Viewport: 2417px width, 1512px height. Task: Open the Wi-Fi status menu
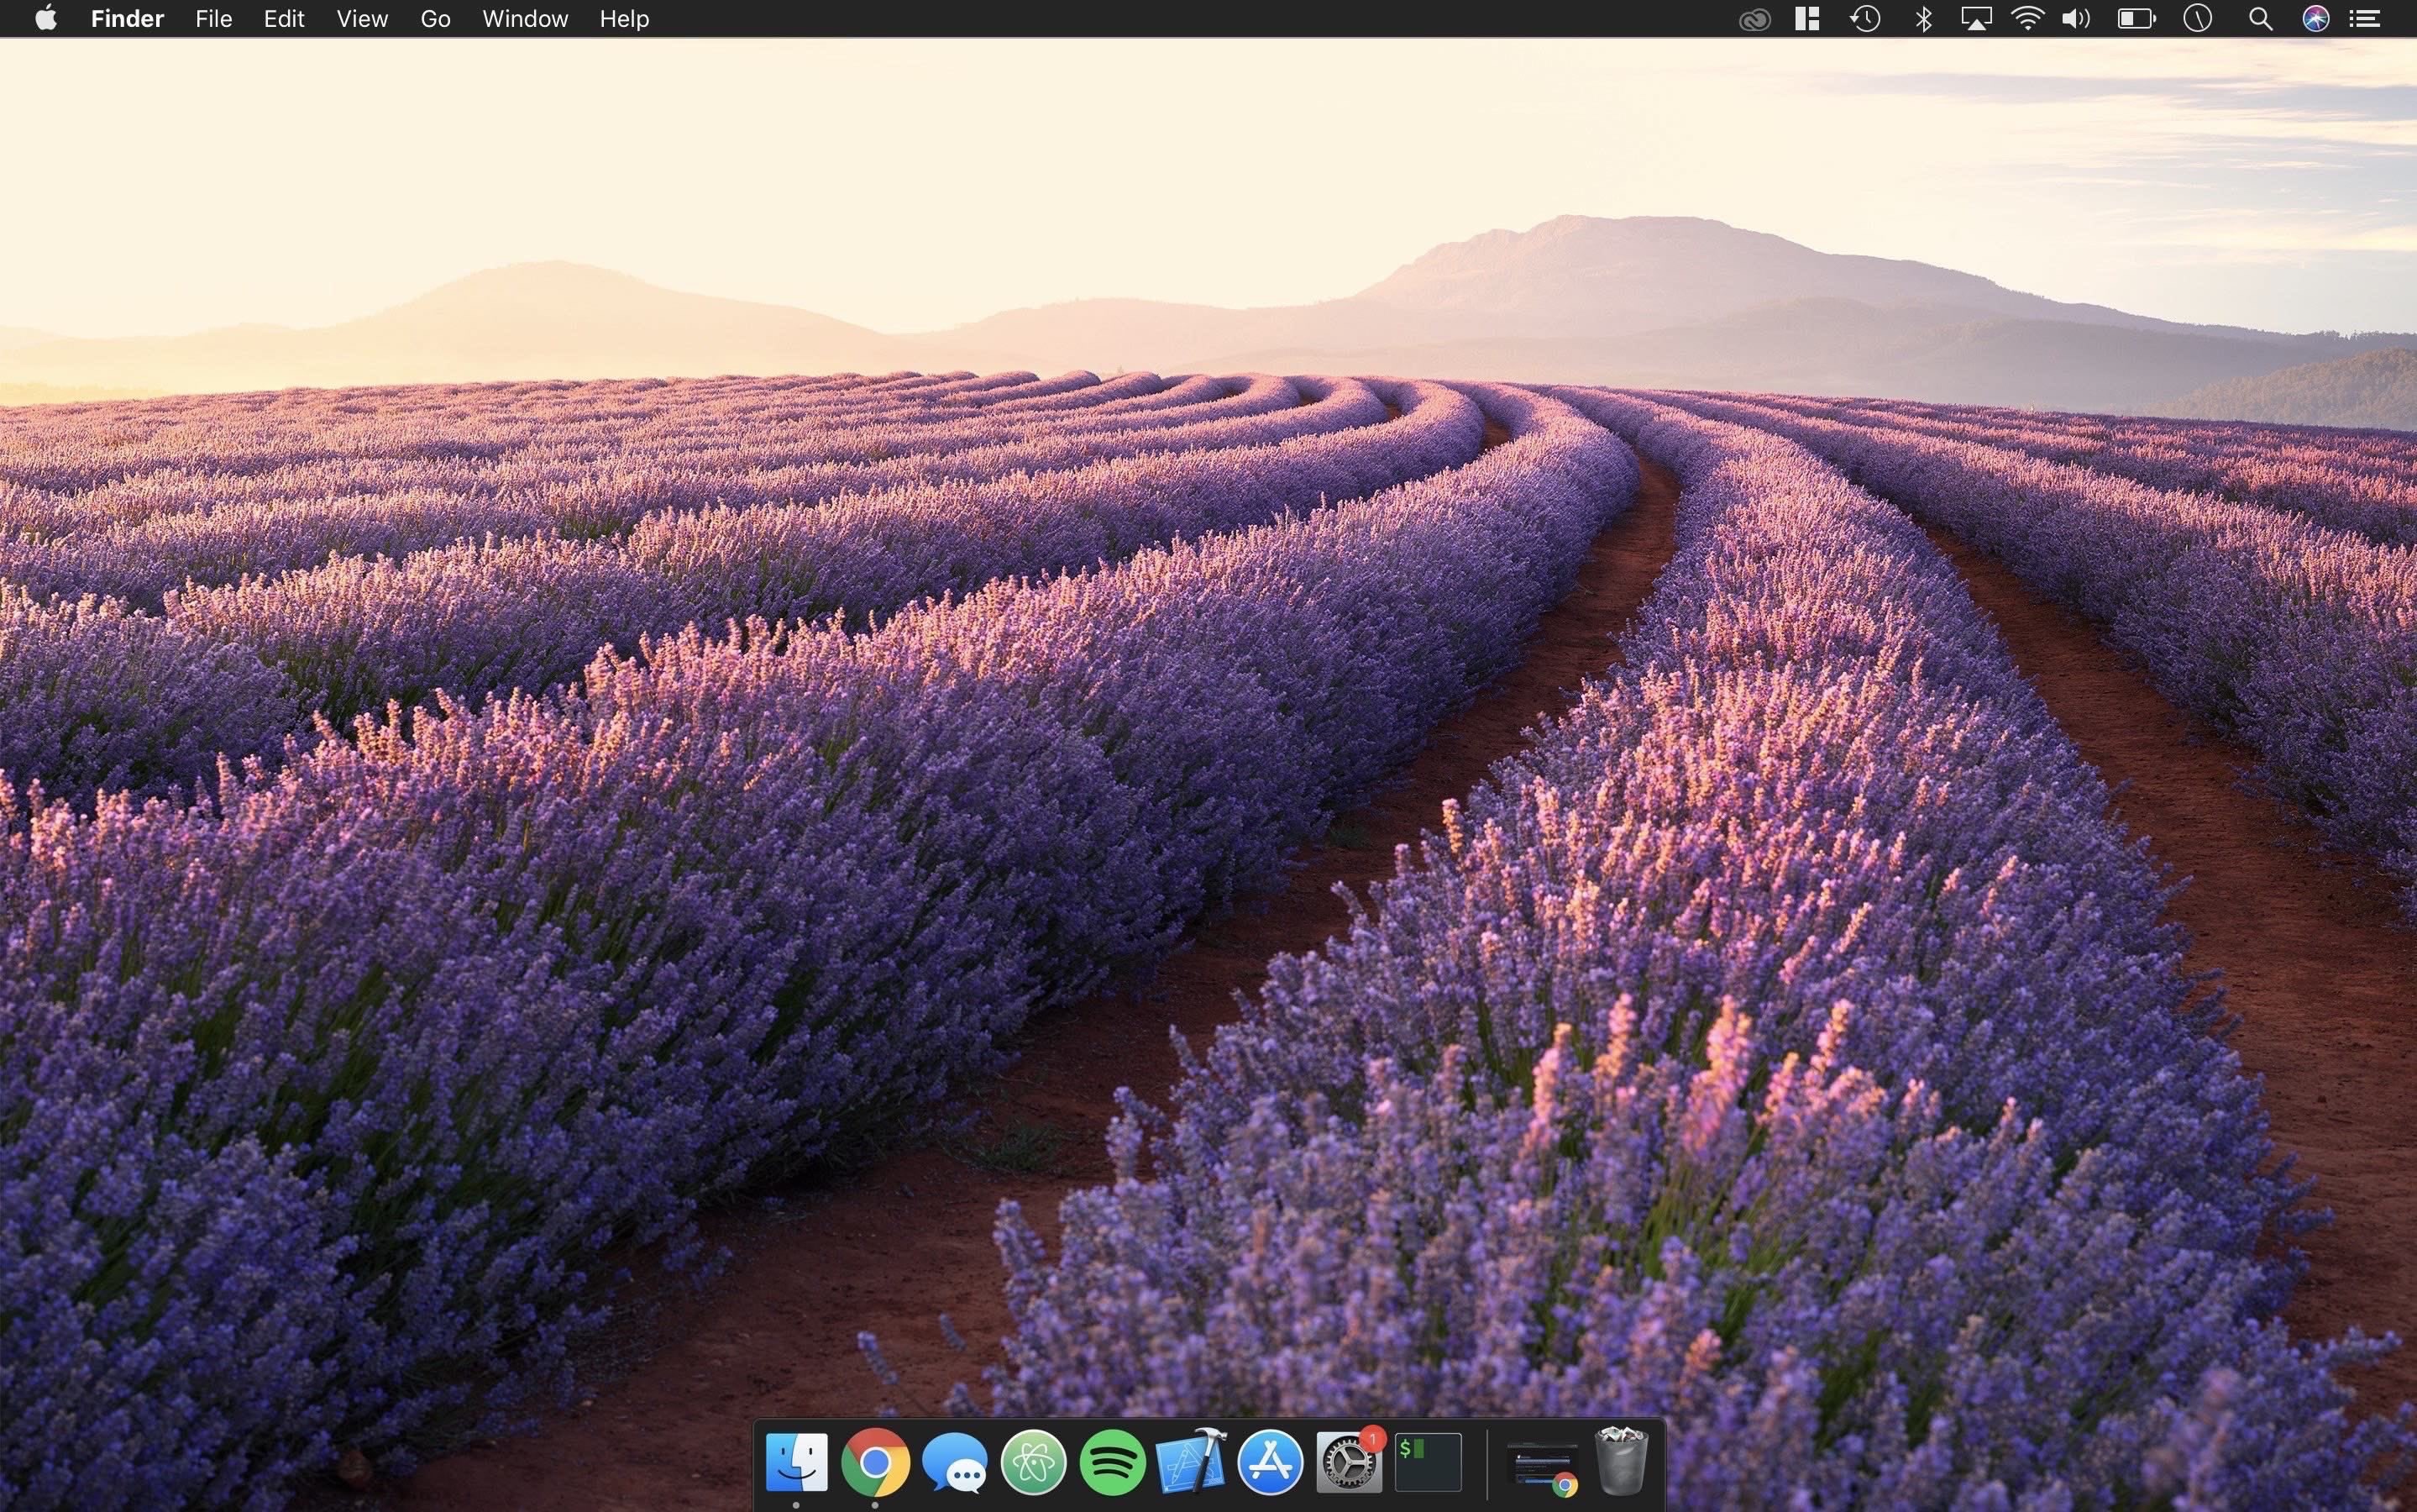(x=2027, y=19)
